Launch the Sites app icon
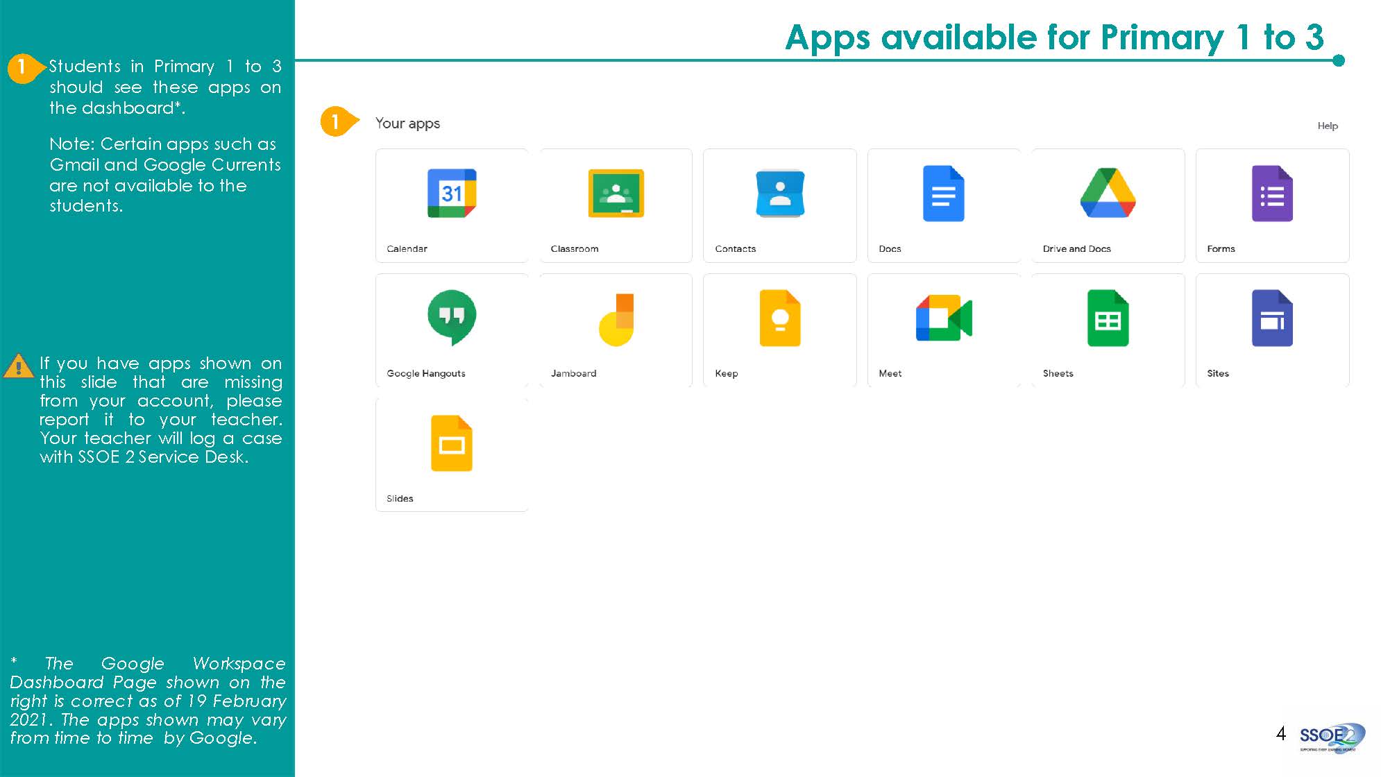This screenshot has height=777, width=1381. [1272, 318]
